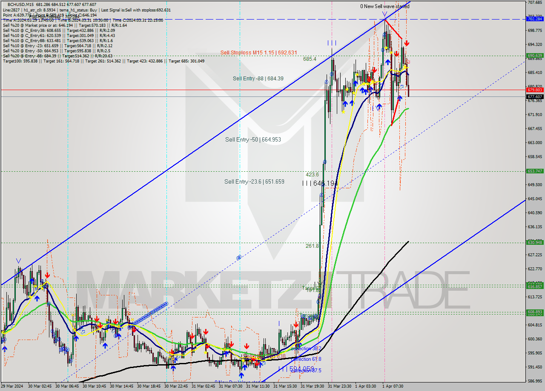The image size is (545, 391).
Task: Click the 608.893 price level tag
Action: [535, 312]
